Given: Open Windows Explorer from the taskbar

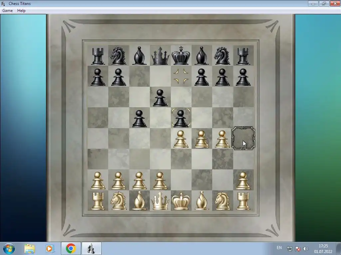Looking at the screenshot, I should [30, 248].
